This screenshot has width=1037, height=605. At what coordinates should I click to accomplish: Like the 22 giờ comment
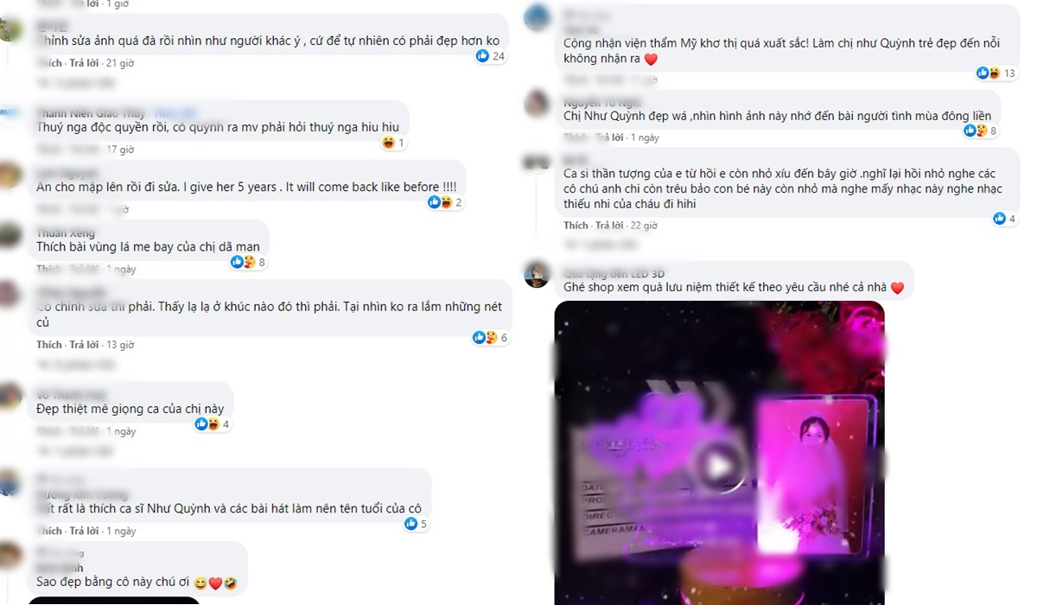[576, 226]
